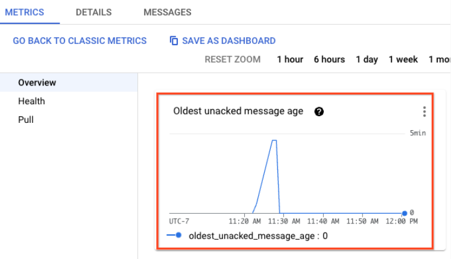Open the Details tab

tap(93, 12)
